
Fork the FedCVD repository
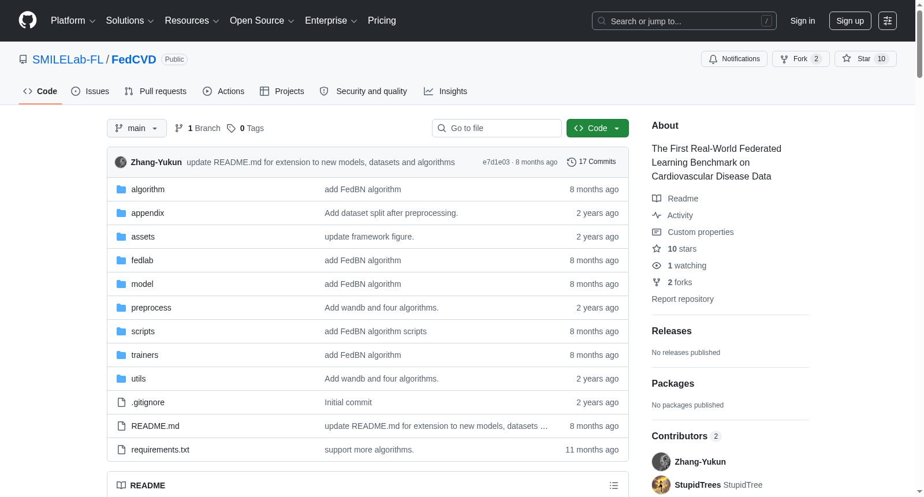click(x=800, y=59)
